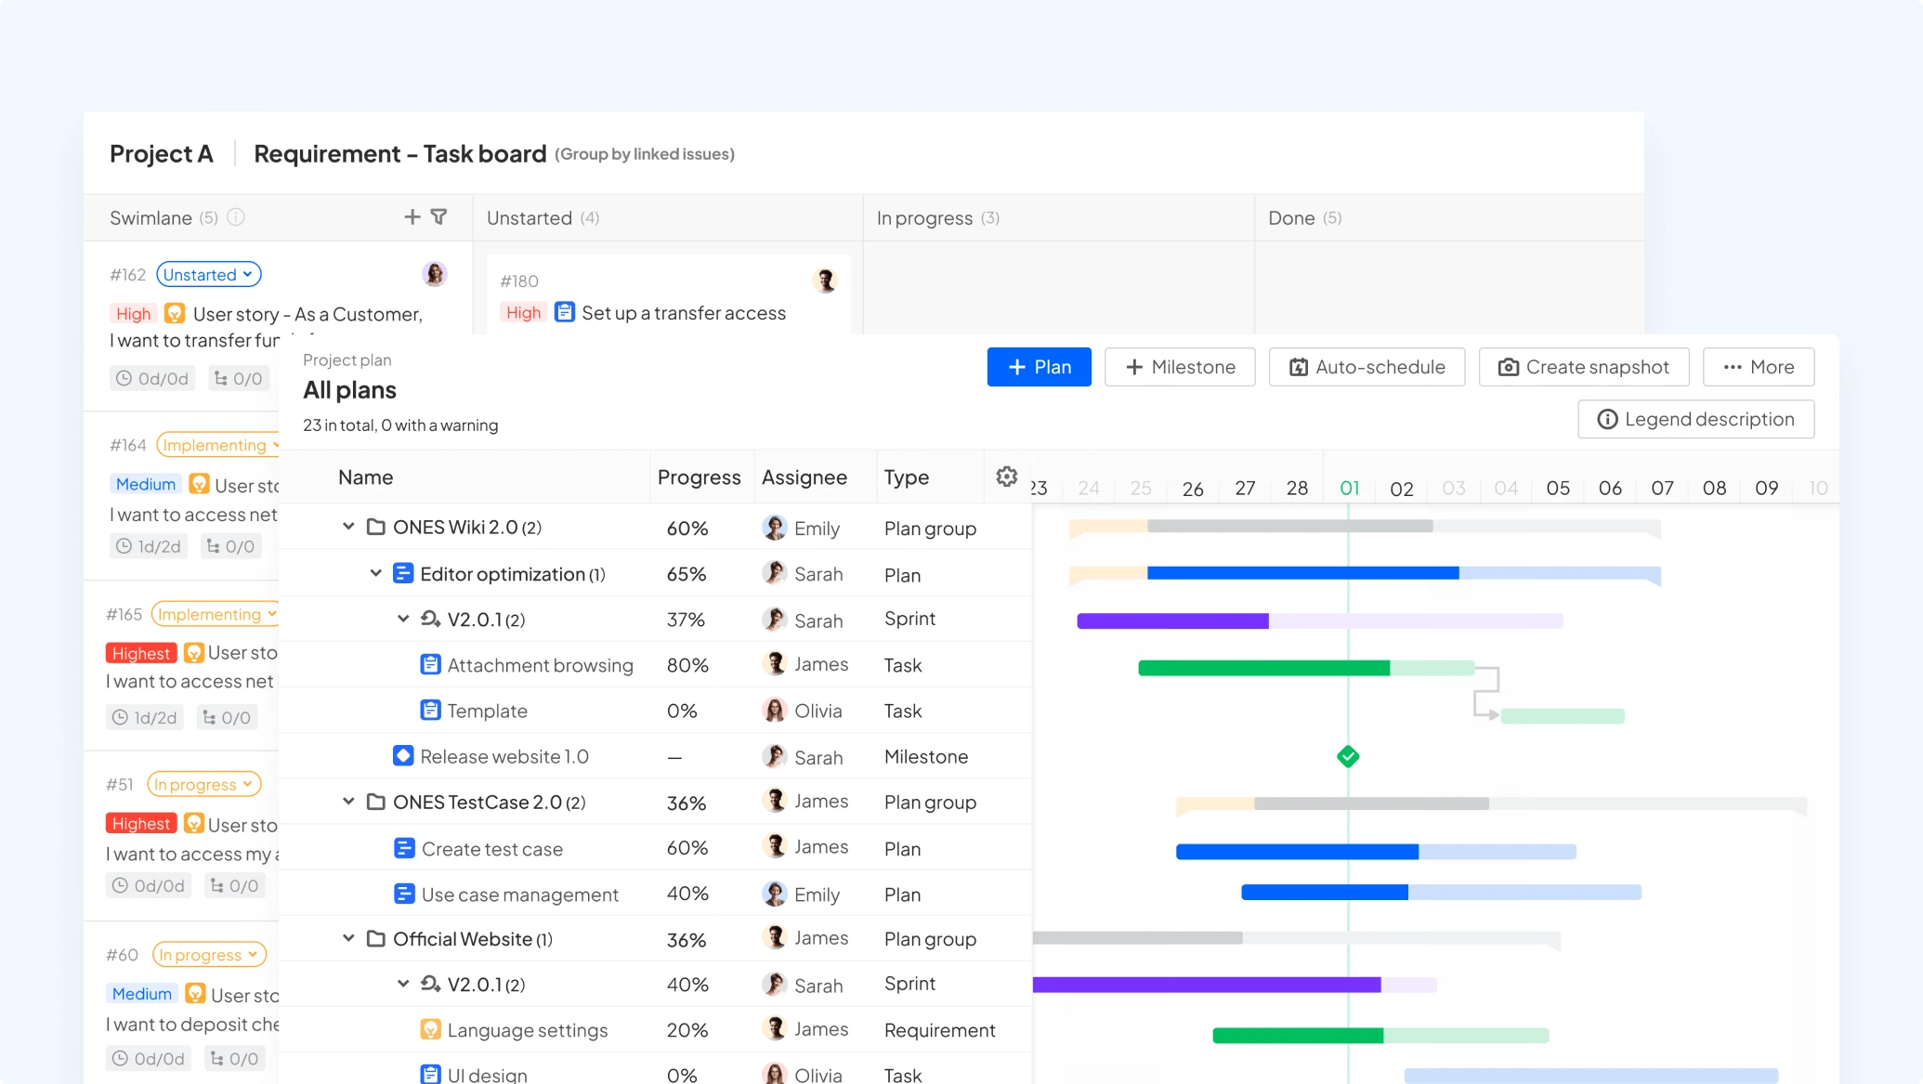The height and width of the screenshot is (1084, 1923).
Task: Open In progress status dropdown on #51
Action: coord(203,785)
